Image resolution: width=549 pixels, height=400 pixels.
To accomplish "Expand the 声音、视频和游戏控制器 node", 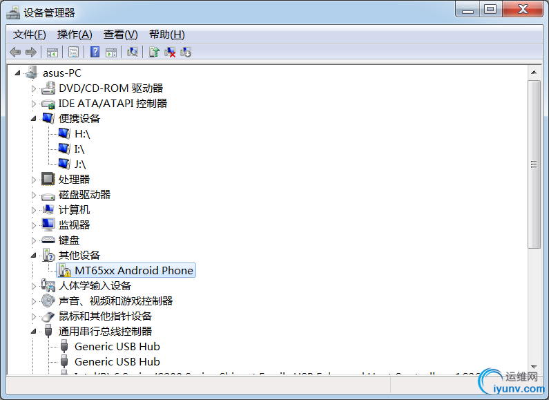I will click(34, 301).
